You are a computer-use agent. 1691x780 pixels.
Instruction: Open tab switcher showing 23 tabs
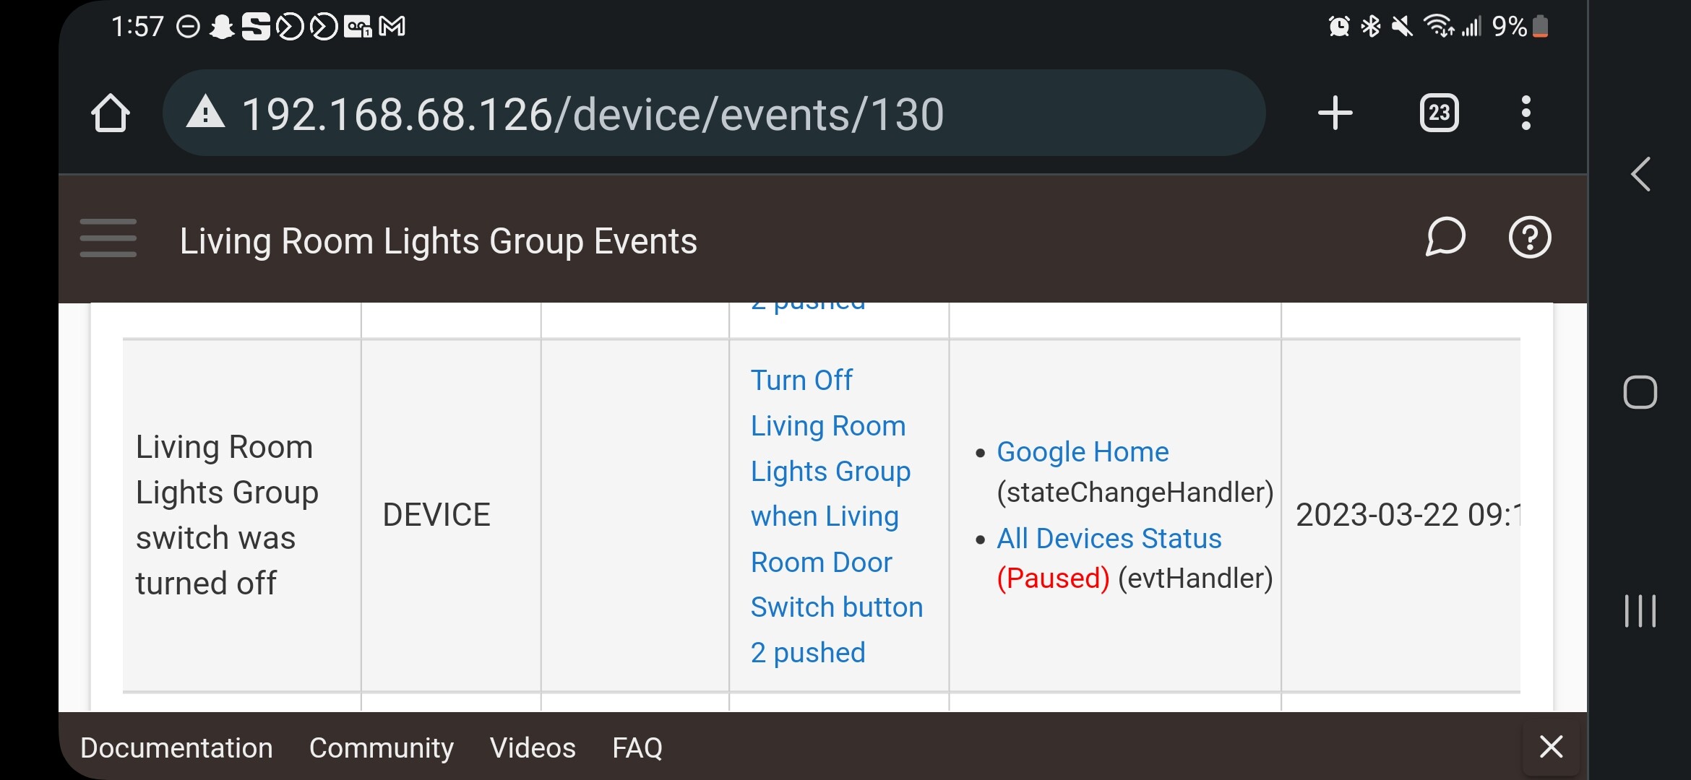tap(1439, 113)
